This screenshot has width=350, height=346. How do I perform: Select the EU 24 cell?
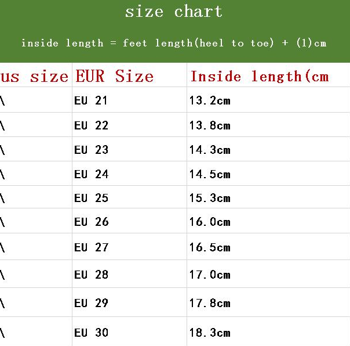[91, 174]
